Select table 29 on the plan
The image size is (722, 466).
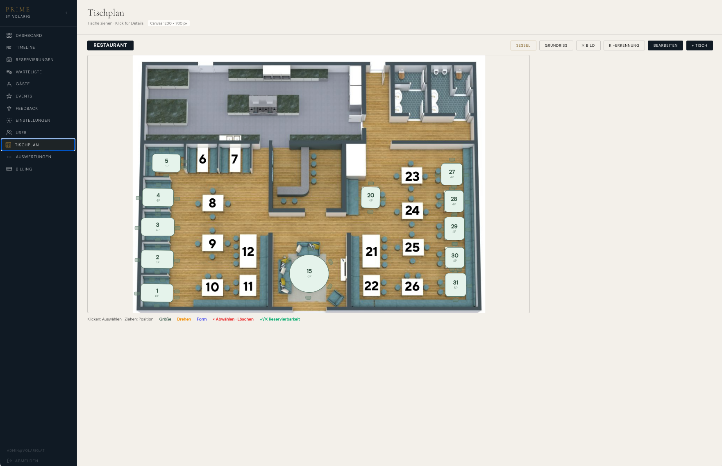click(454, 228)
